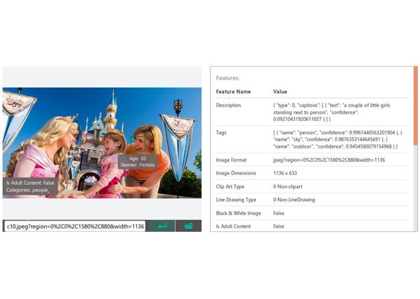The height and width of the screenshot is (299, 420).
Task: Click the Is Adult Content 'False' table value
Action: 279,226
